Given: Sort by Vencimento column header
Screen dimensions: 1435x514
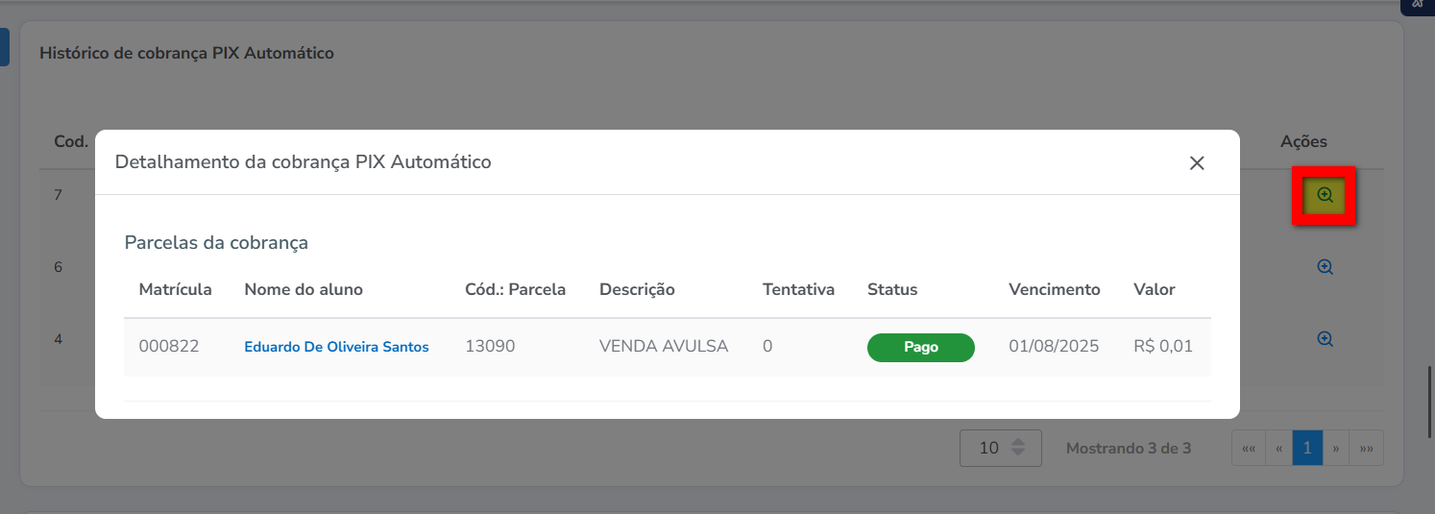Looking at the screenshot, I should [1055, 289].
